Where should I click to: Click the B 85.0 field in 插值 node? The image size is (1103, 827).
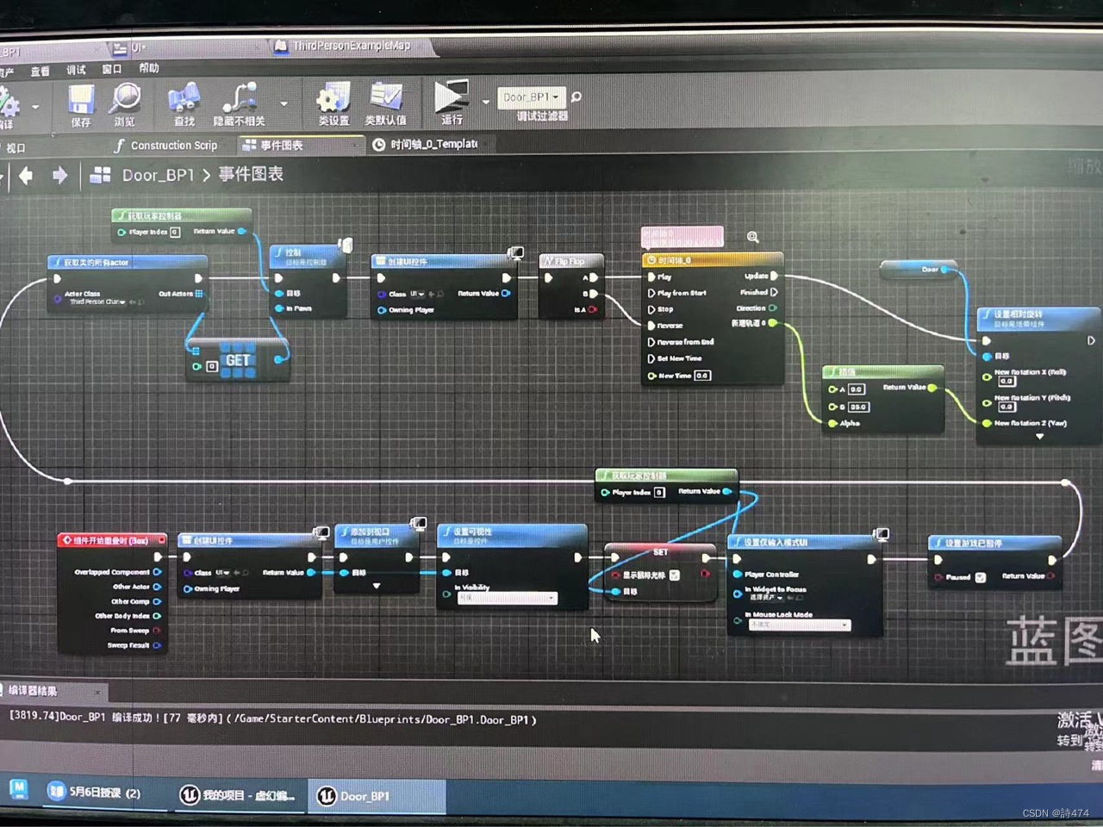(x=858, y=407)
